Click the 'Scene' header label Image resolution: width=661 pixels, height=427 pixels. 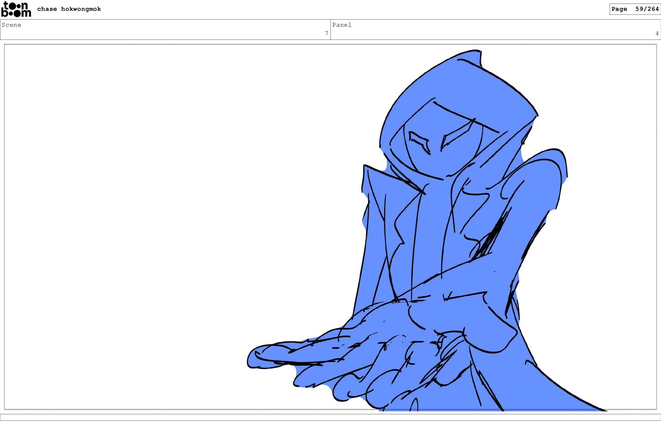11,25
